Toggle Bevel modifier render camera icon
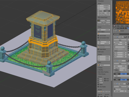This screenshot has width=129, height=97. pyautogui.click(x=127, y=61)
